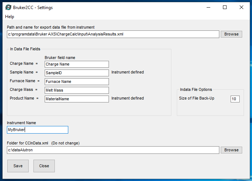
Task: Click the 'Furnace Name =' label
Action: point(25,81)
